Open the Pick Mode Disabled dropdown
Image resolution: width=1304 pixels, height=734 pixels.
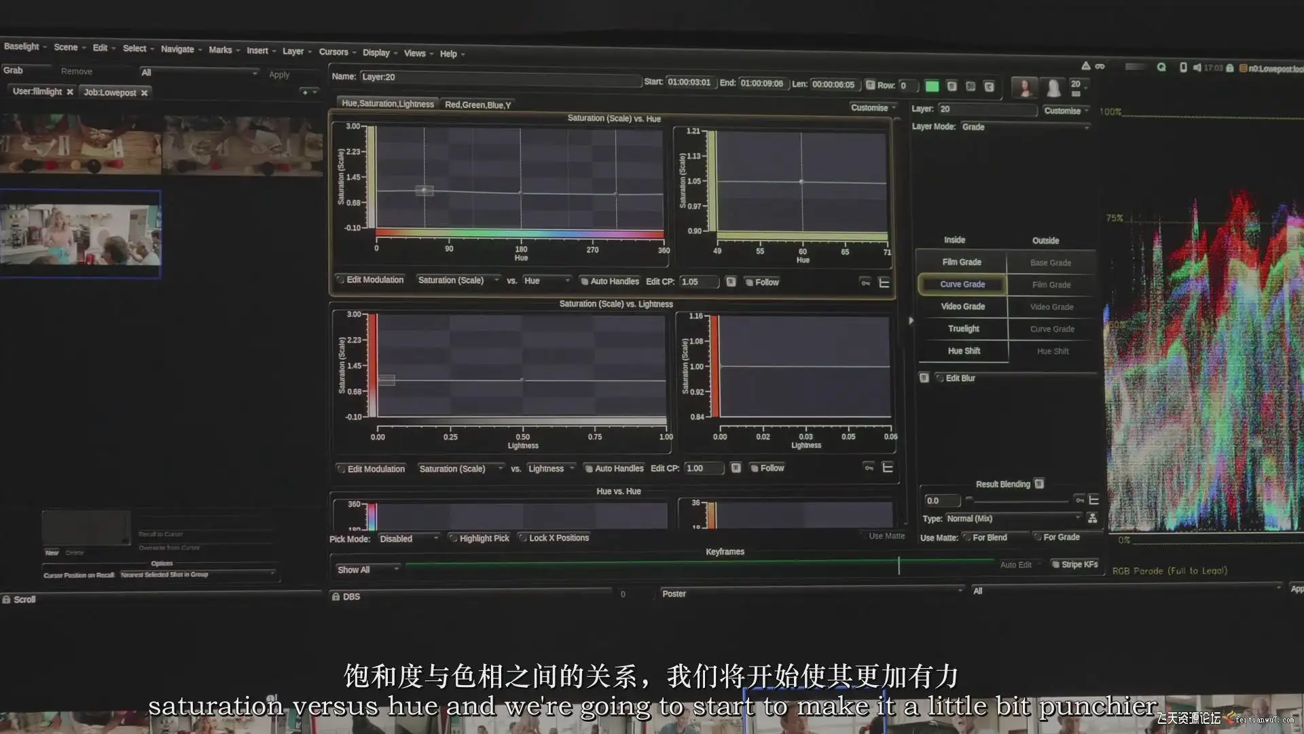409,538
